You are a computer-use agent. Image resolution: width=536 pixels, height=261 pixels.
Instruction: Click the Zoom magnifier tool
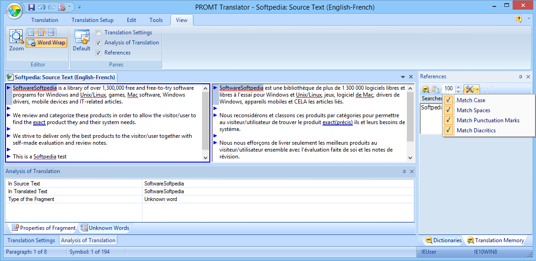(16, 40)
